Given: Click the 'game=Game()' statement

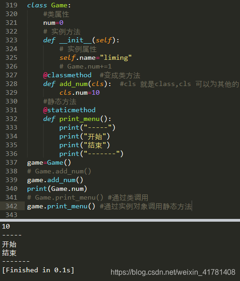Looking at the screenshot, I should point(49,163).
